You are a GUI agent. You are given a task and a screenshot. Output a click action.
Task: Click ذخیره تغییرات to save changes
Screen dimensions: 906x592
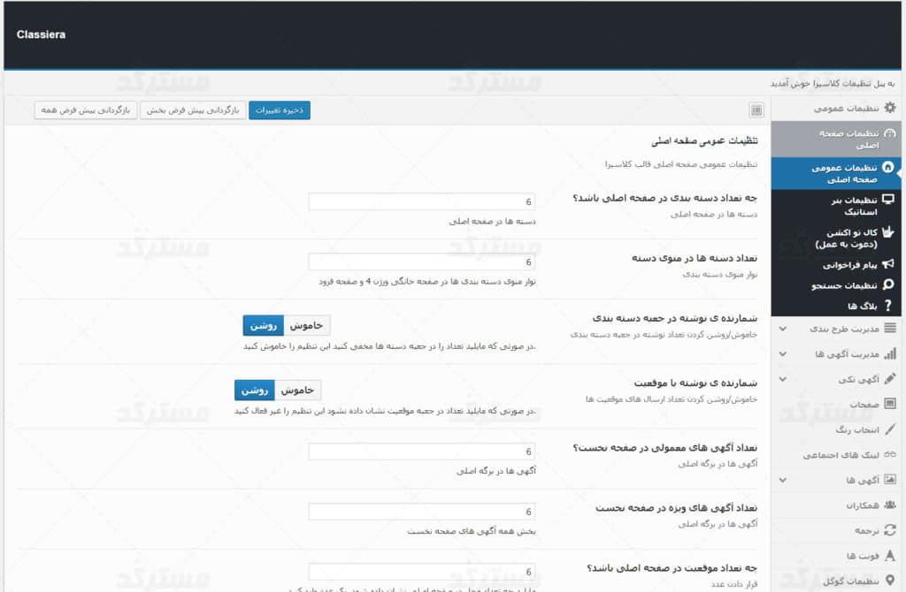pos(280,110)
